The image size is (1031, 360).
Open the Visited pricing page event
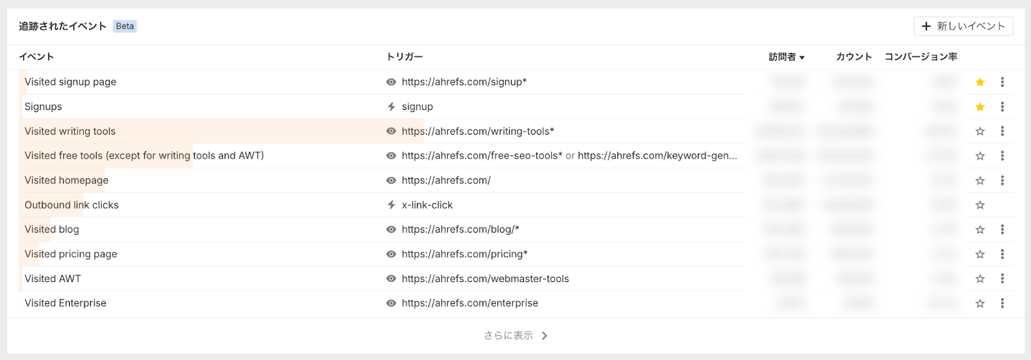pos(71,254)
